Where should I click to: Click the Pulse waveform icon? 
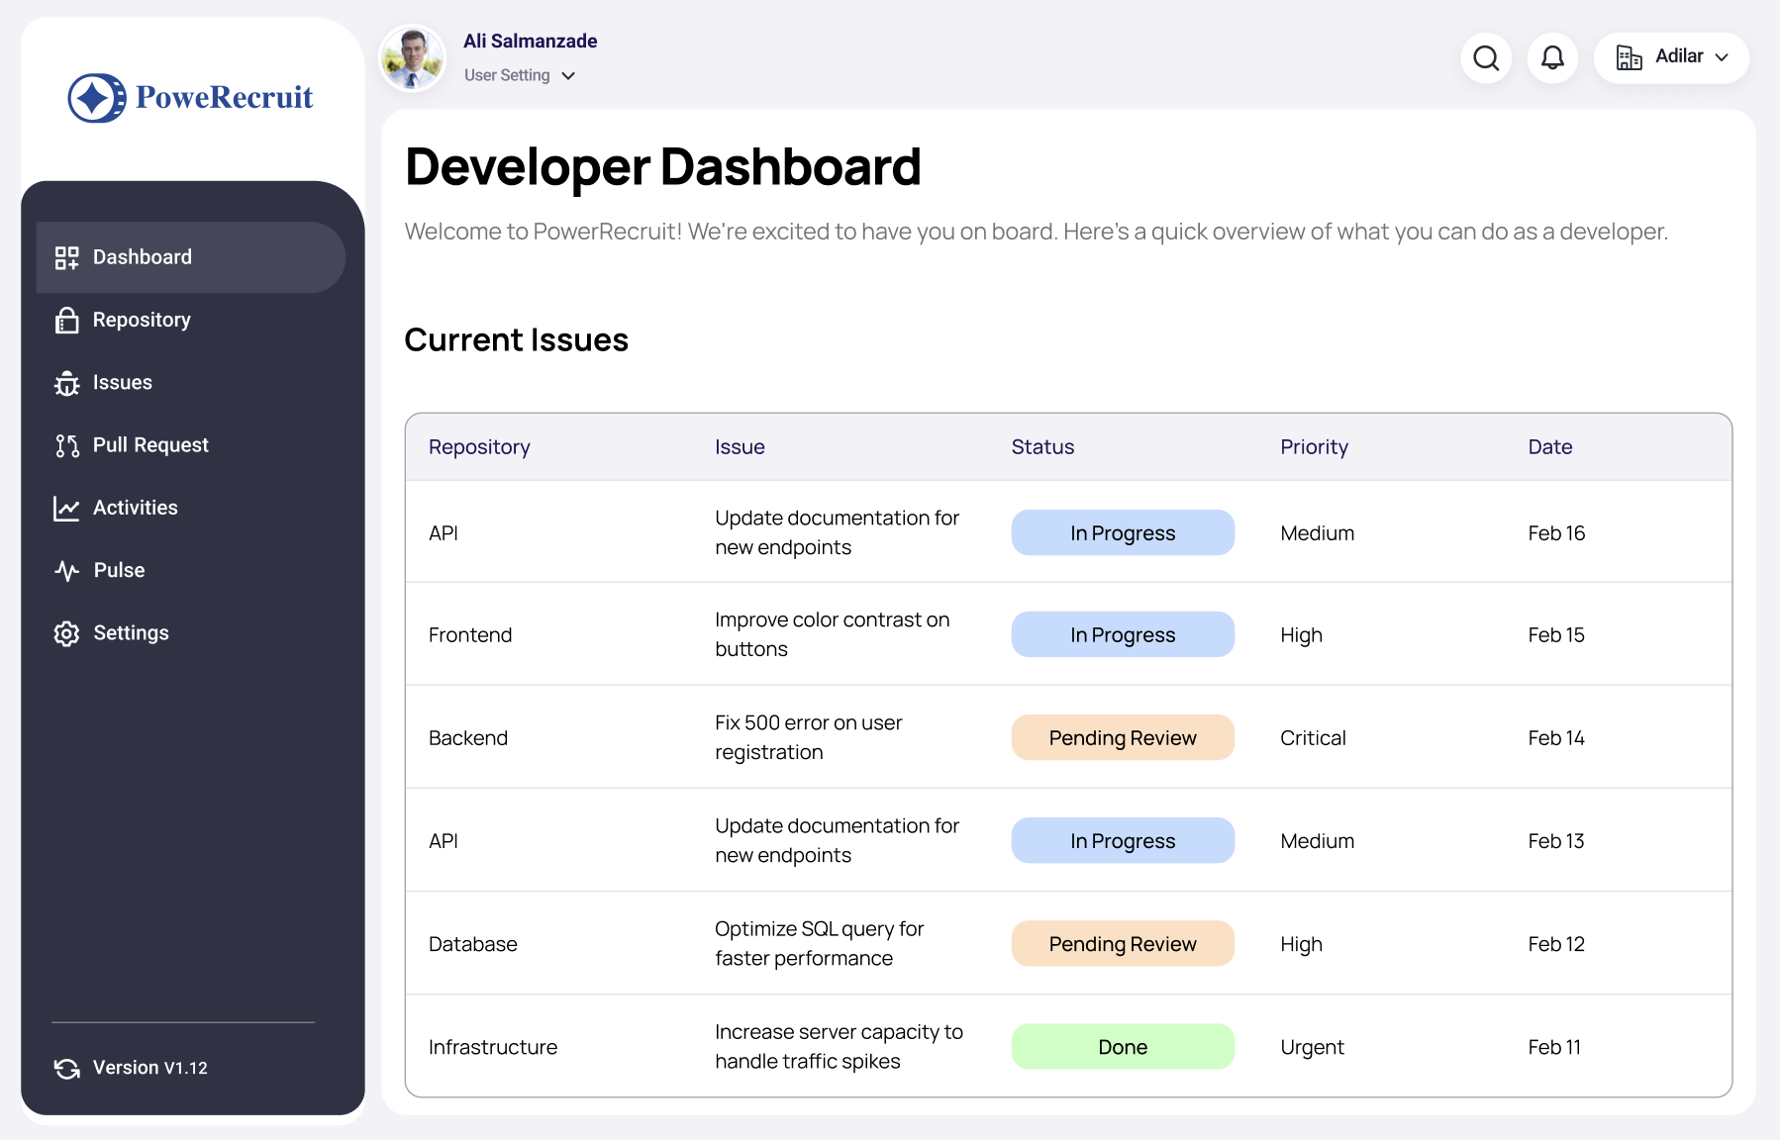tap(66, 571)
